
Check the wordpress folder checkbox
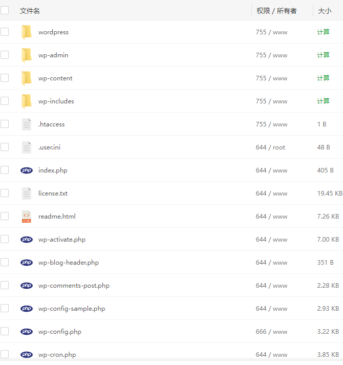point(5,32)
